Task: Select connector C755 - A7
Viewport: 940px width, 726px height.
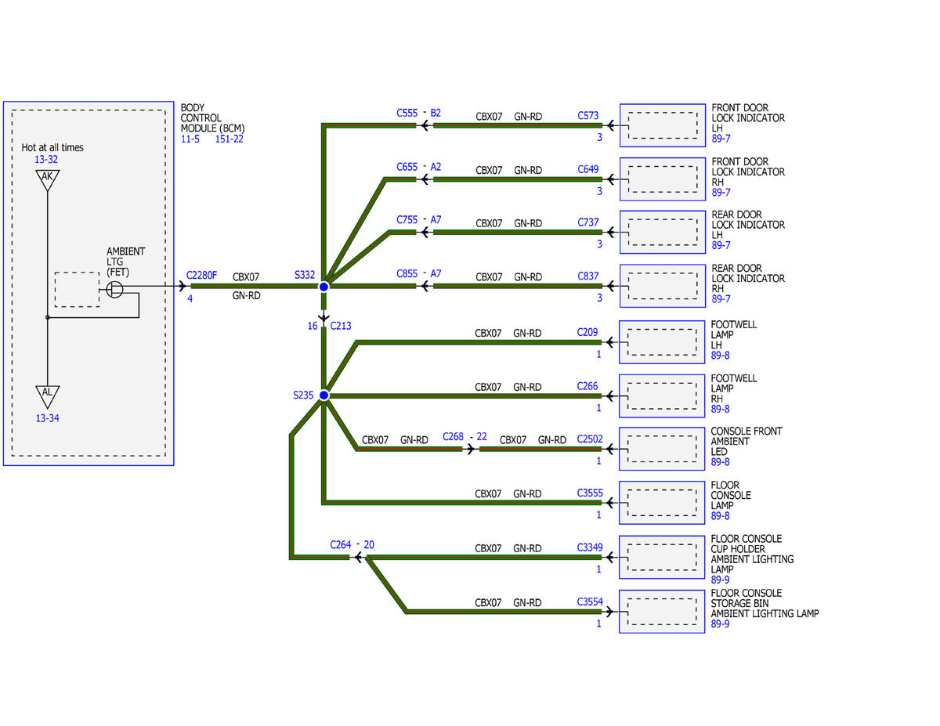Action: point(418,220)
